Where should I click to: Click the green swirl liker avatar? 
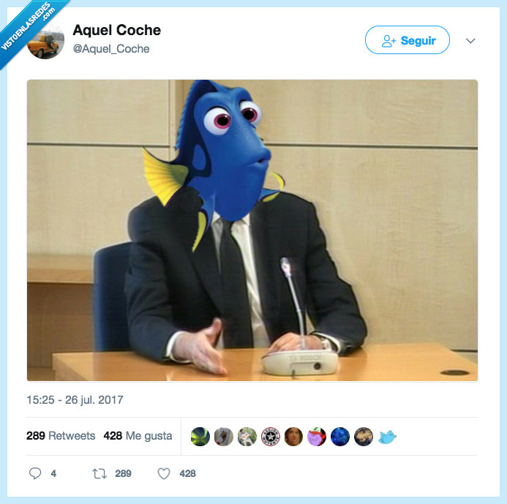point(200,437)
